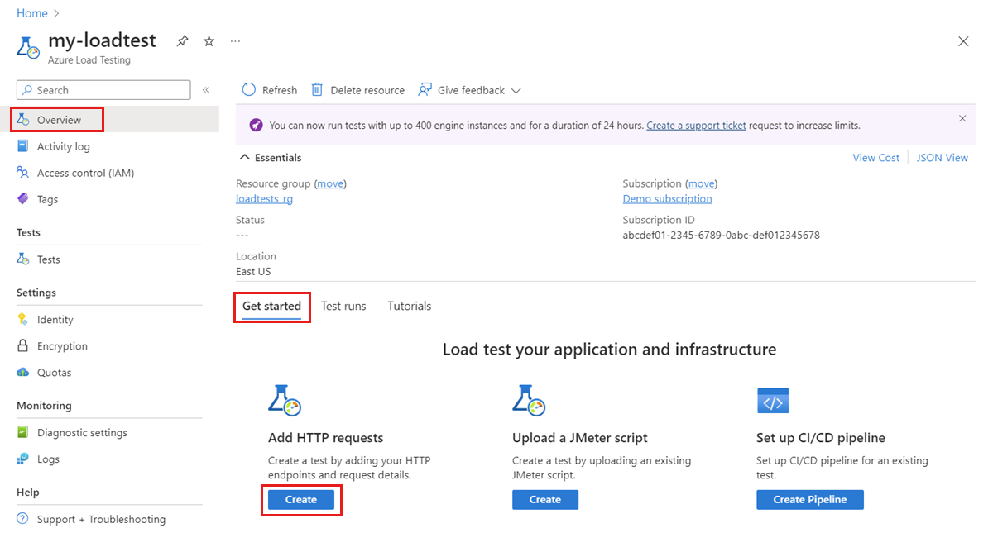Open the loadtests_rg resource group link
993x552 pixels.
(x=264, y=198)
